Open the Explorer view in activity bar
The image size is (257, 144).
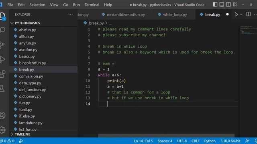(2, 16)
